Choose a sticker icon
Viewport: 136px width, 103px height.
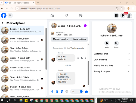[62, 92]
